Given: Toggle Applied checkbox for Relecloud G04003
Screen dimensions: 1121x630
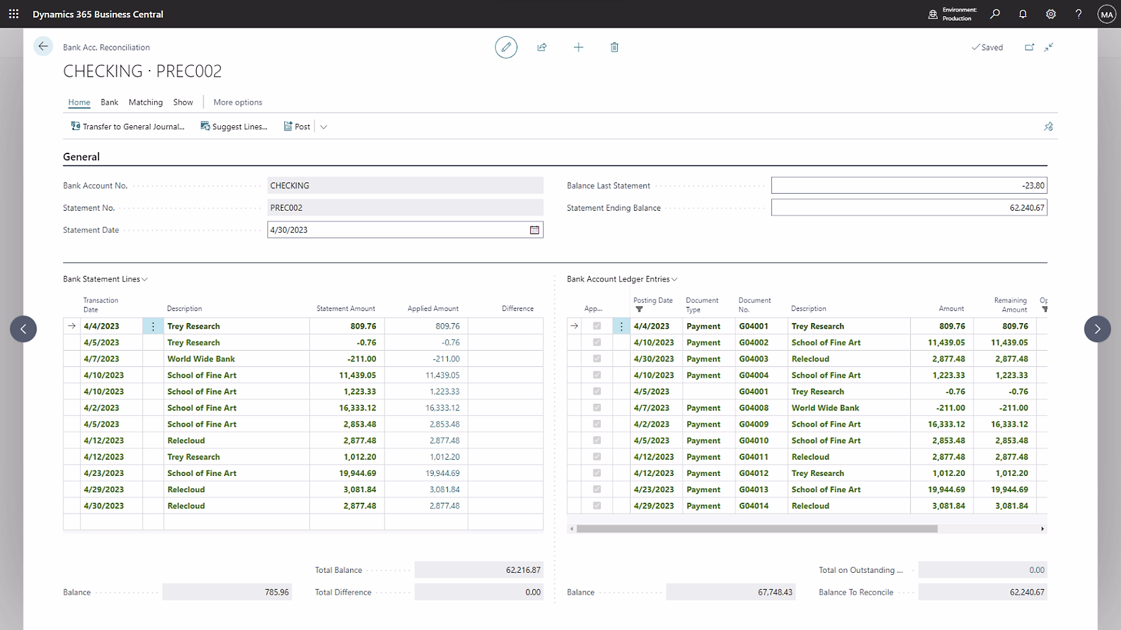Looking at the screenshot, I should 596,359.
